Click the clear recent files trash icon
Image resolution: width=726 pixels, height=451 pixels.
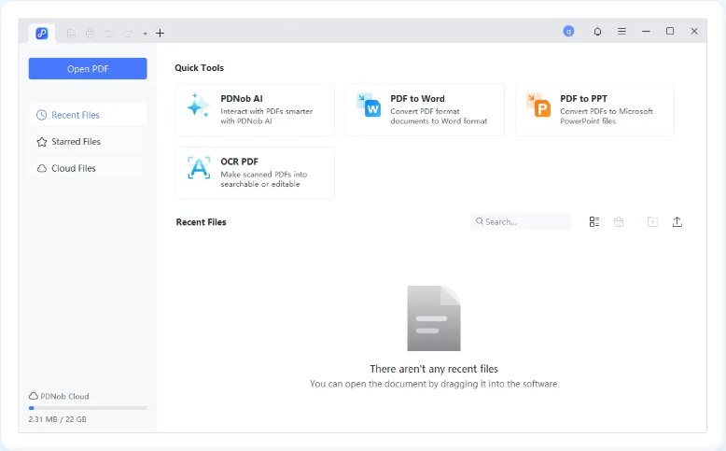[x=619, y=222]
